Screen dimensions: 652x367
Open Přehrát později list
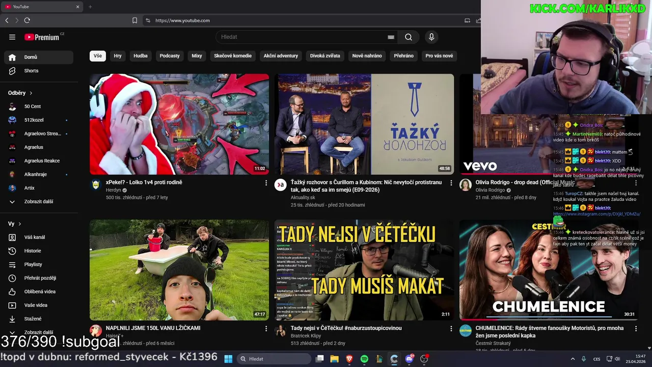pos(39,278)
